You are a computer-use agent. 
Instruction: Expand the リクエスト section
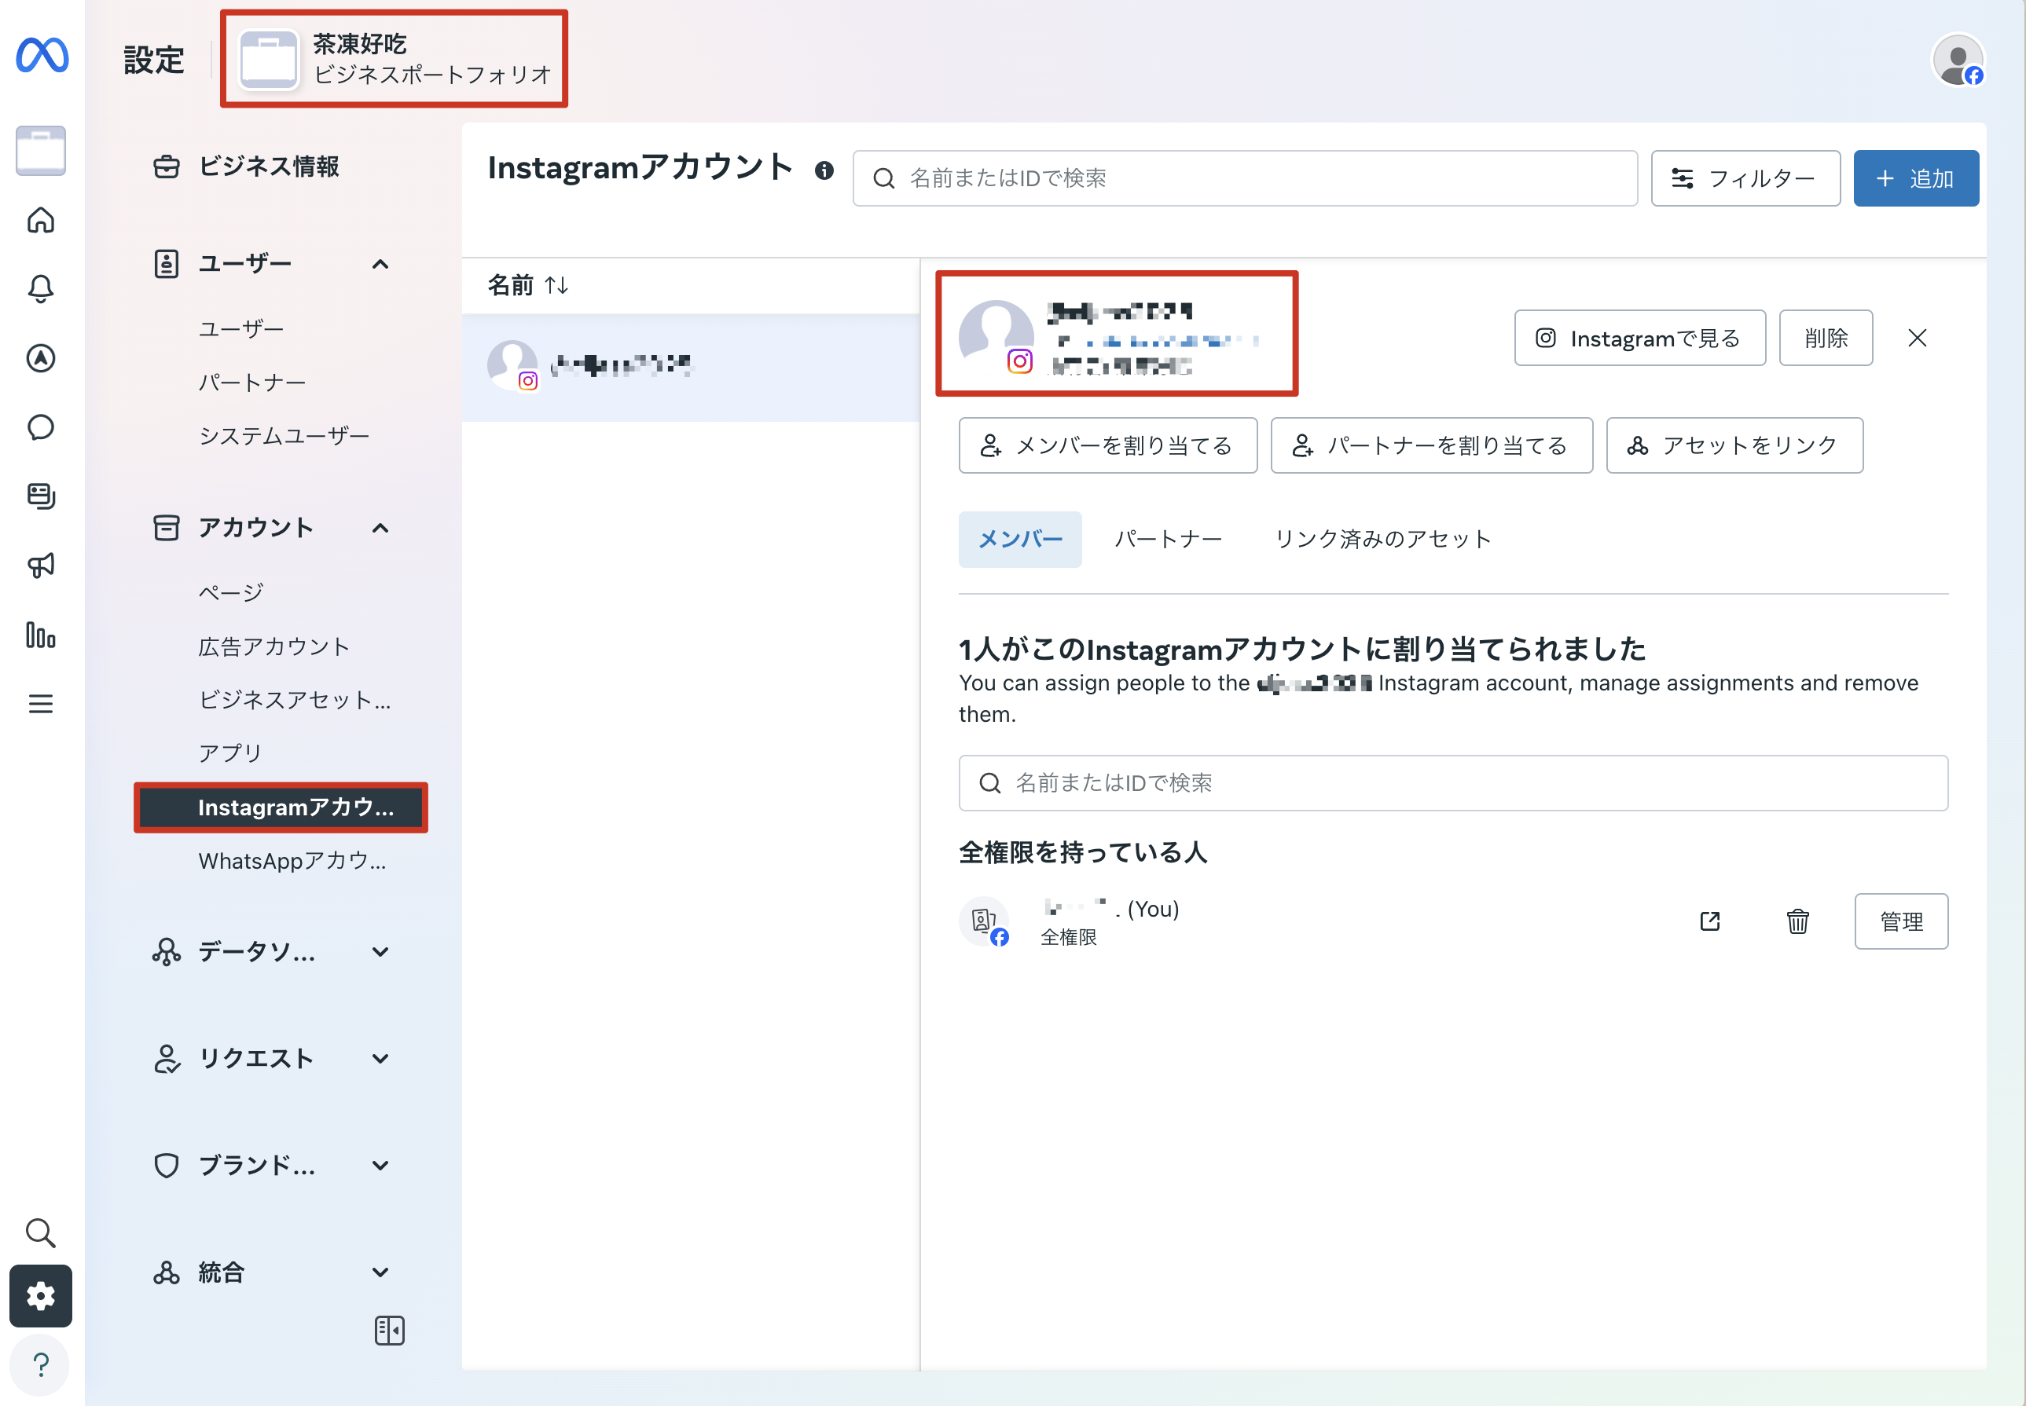point(380,1059)
